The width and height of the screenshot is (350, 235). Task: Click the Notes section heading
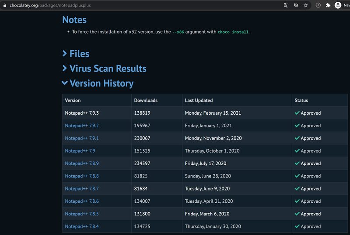click(74, 20)
